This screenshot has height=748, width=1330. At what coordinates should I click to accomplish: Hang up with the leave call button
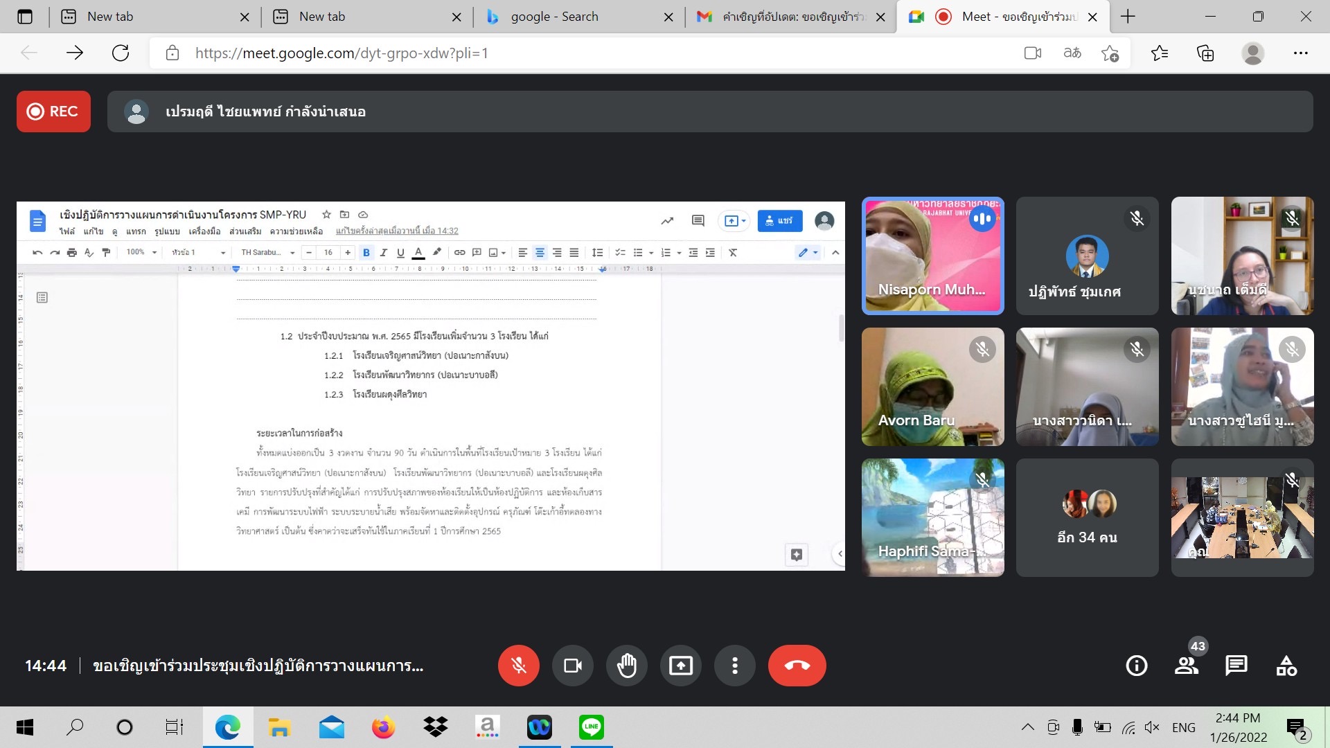coord(797,666)
